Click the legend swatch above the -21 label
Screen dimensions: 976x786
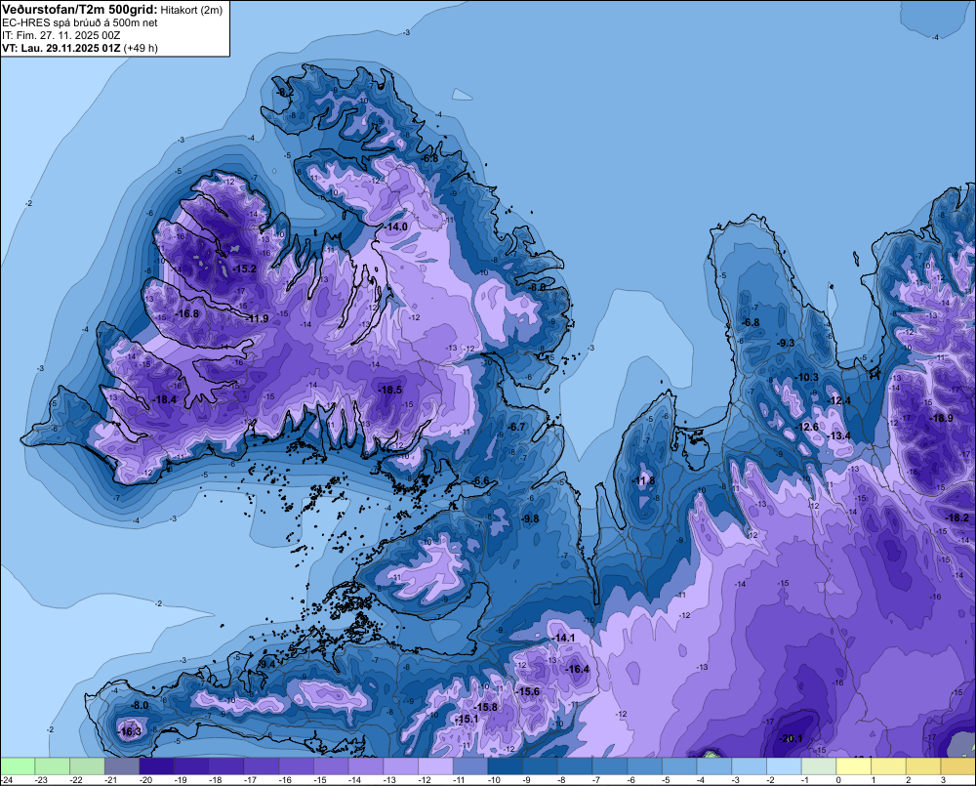click(x=122, y=765)
